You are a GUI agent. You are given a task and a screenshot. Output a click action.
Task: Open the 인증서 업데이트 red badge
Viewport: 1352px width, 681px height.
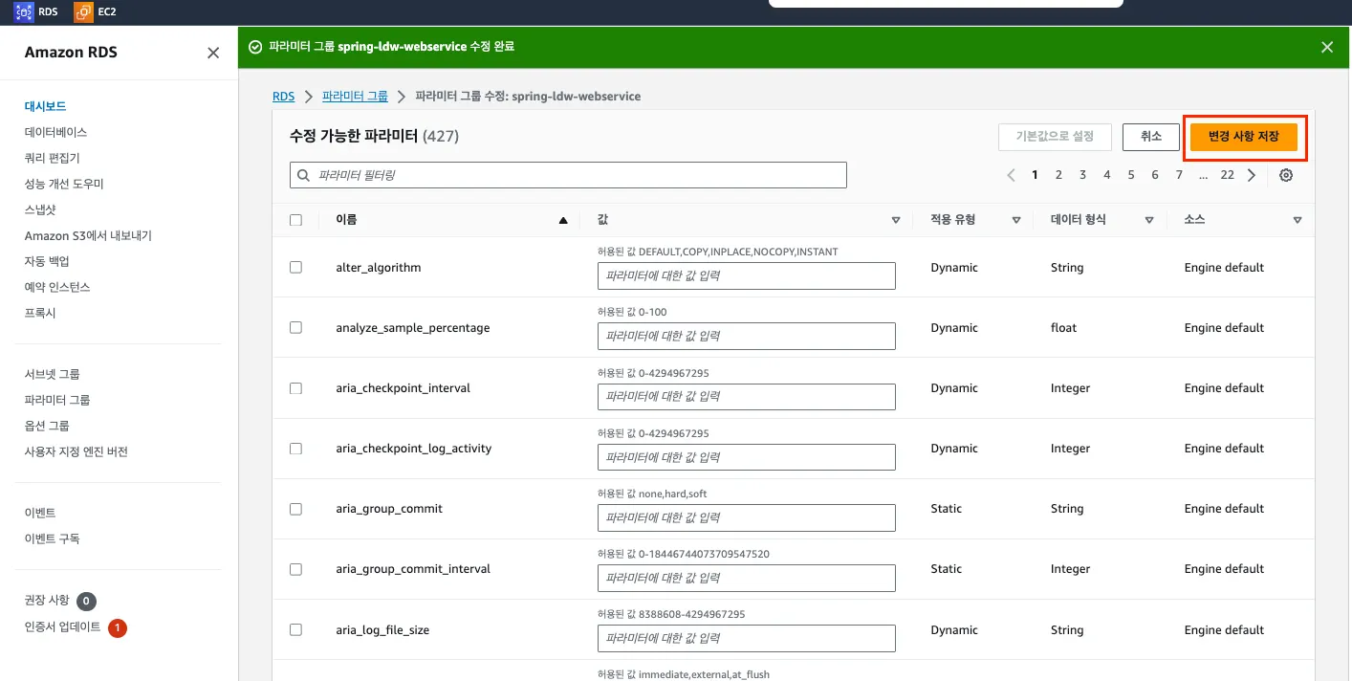click(x=117, y=628)
